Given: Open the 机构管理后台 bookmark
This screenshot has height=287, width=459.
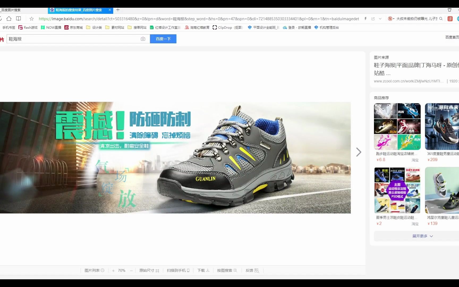Looking at the screenshot, I should click(x=326, y=27).
